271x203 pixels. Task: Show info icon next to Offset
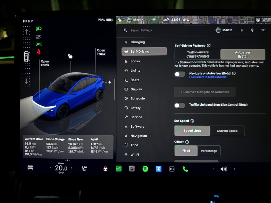click(187, 142)
